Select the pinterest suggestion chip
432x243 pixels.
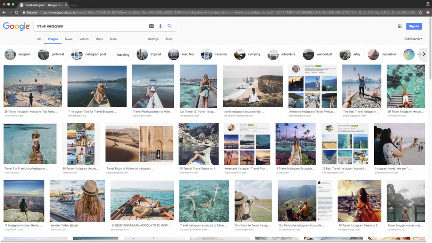(53, 54)
